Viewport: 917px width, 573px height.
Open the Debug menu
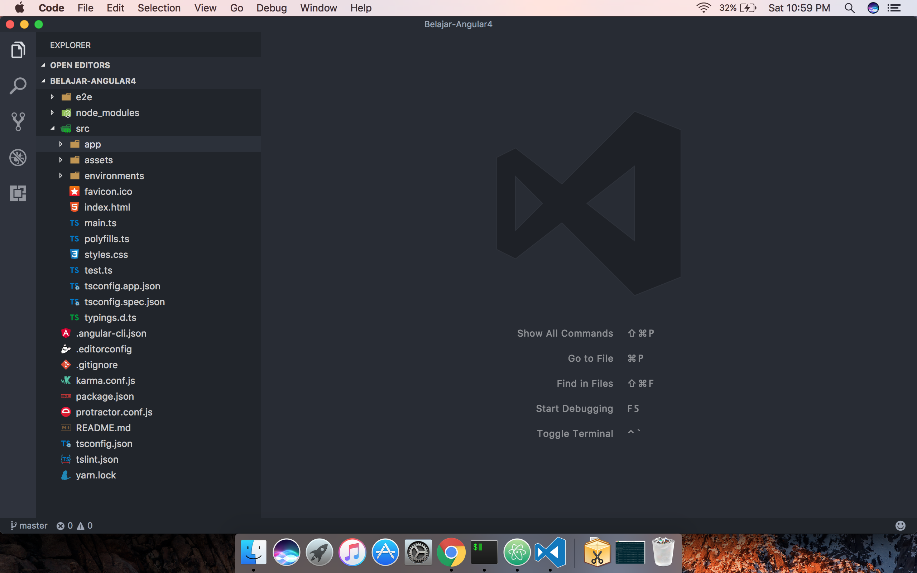[x=271, y=8]
